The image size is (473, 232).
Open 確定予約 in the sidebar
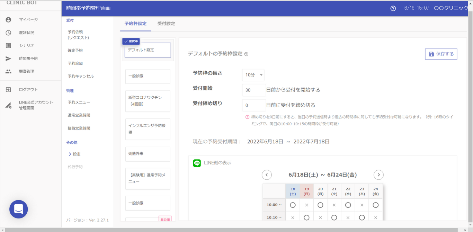tap(75, 51)
